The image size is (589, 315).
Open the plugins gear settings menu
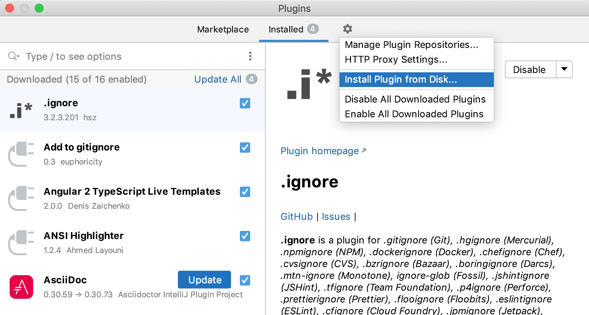[347, 29]
